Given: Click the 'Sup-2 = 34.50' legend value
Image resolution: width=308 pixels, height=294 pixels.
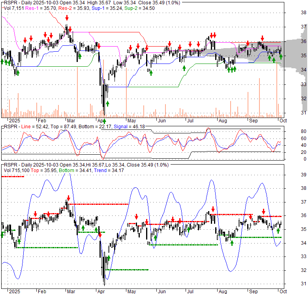Looking at the screenshot, I should point(139,8).
